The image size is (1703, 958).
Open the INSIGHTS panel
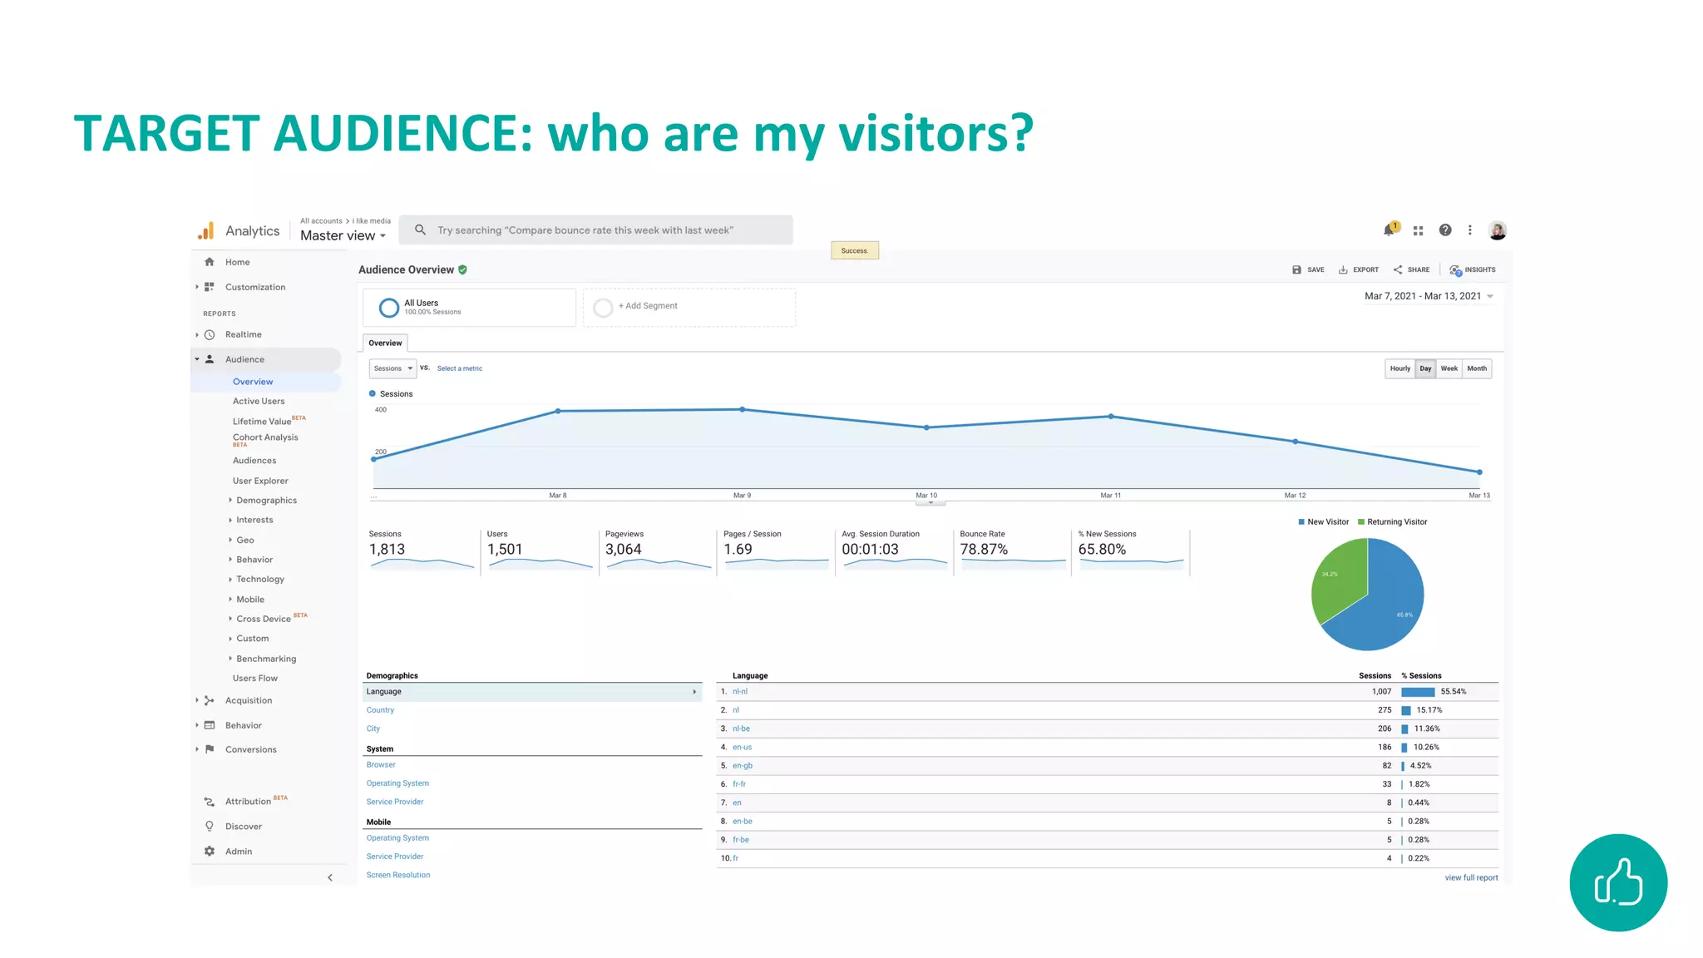coord(1472,269)
